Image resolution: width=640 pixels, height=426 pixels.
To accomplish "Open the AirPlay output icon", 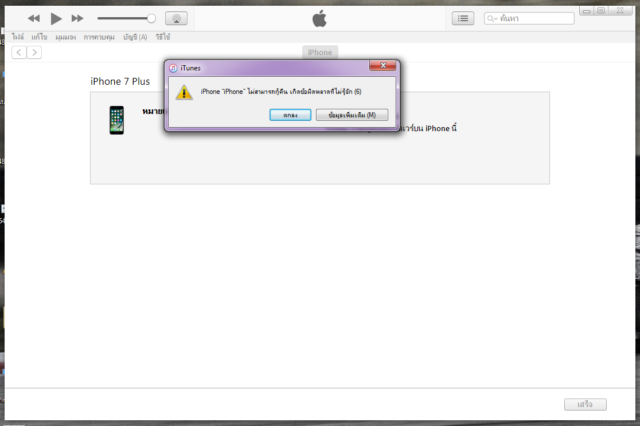I will (176, 18).
